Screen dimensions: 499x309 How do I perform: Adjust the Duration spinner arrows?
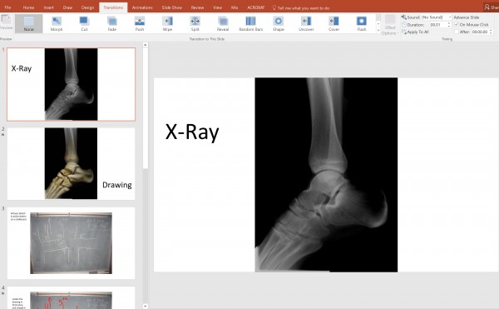click(449, 24)
